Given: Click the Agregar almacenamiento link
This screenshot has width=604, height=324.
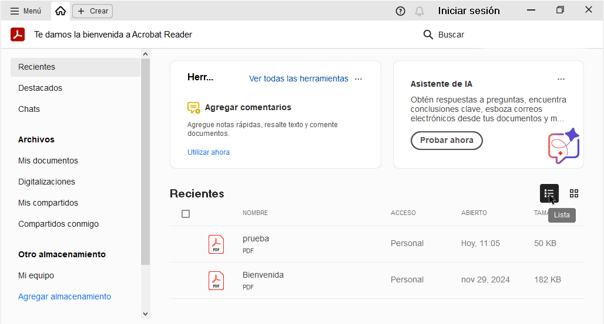Looking at the screenshot, I should 65,296.
